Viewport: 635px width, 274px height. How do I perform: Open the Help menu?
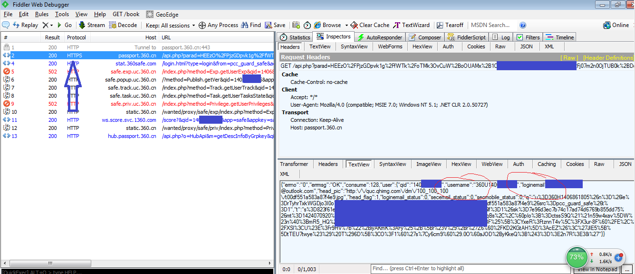tap(100, 14)
